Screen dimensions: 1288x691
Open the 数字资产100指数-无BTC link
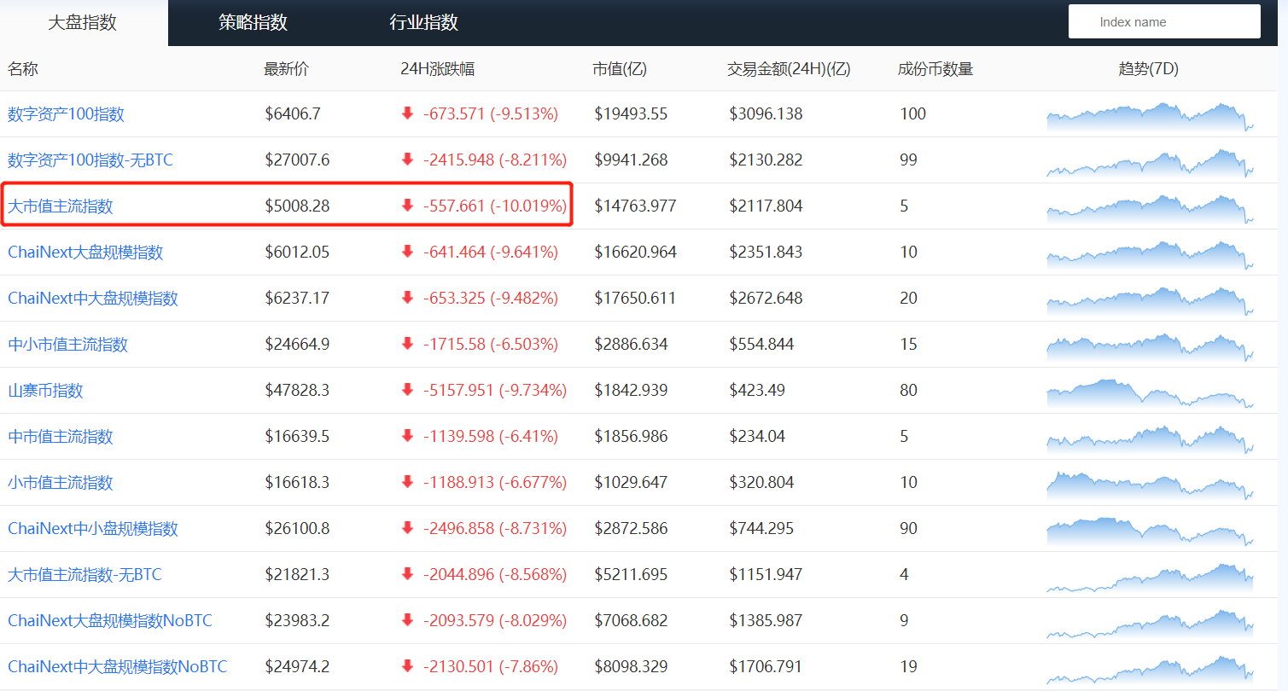(x=90, y=160)
